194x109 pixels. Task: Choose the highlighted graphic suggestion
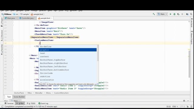pos(68,50)
